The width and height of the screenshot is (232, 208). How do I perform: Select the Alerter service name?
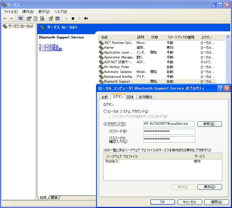(109, 48)
